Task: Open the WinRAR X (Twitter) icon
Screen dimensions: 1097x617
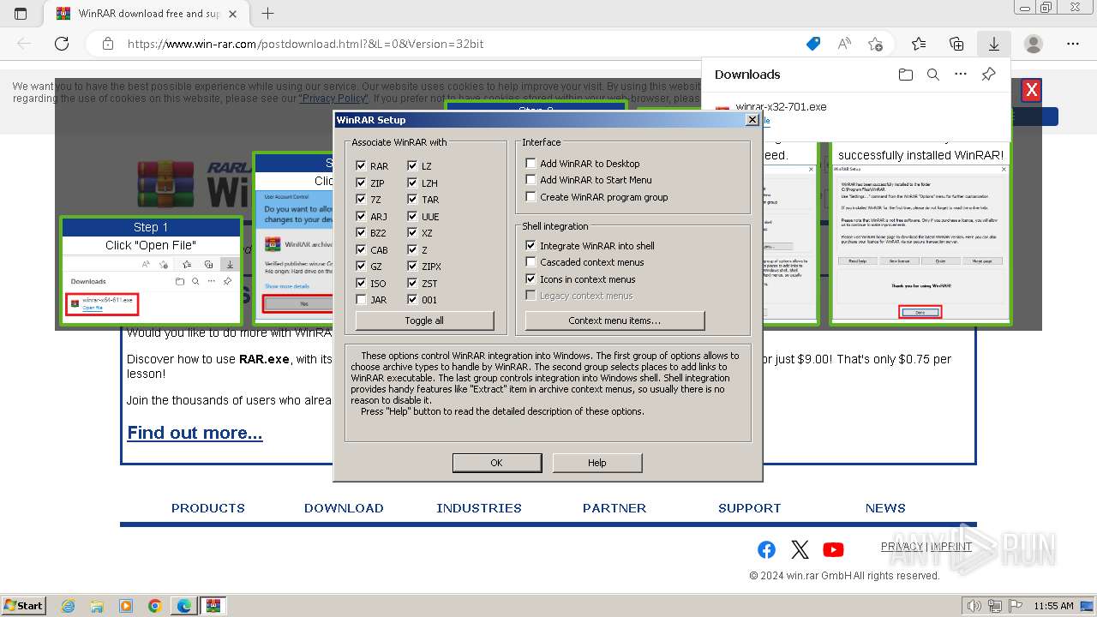Action: 800,549
